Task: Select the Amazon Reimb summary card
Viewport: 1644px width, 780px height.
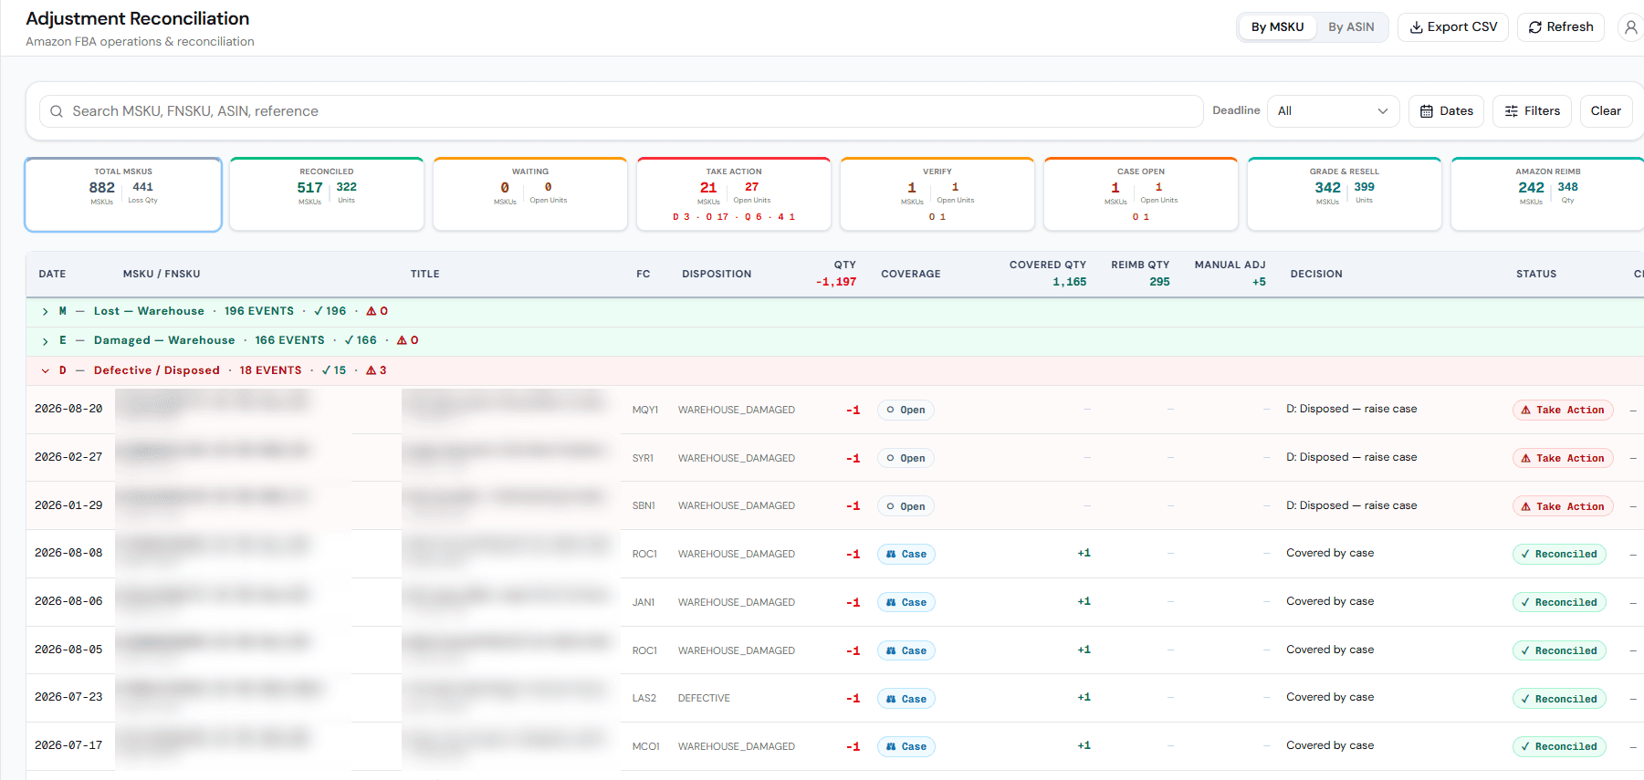Action: point(1548,194)
